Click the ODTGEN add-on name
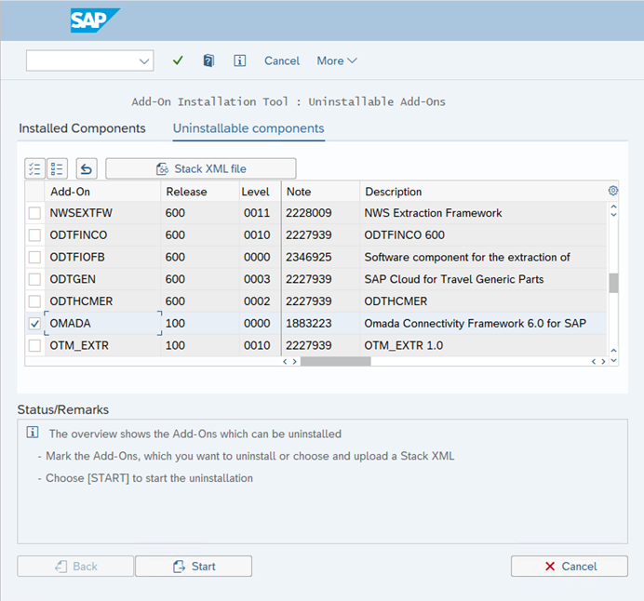 [x=73, y=279]
